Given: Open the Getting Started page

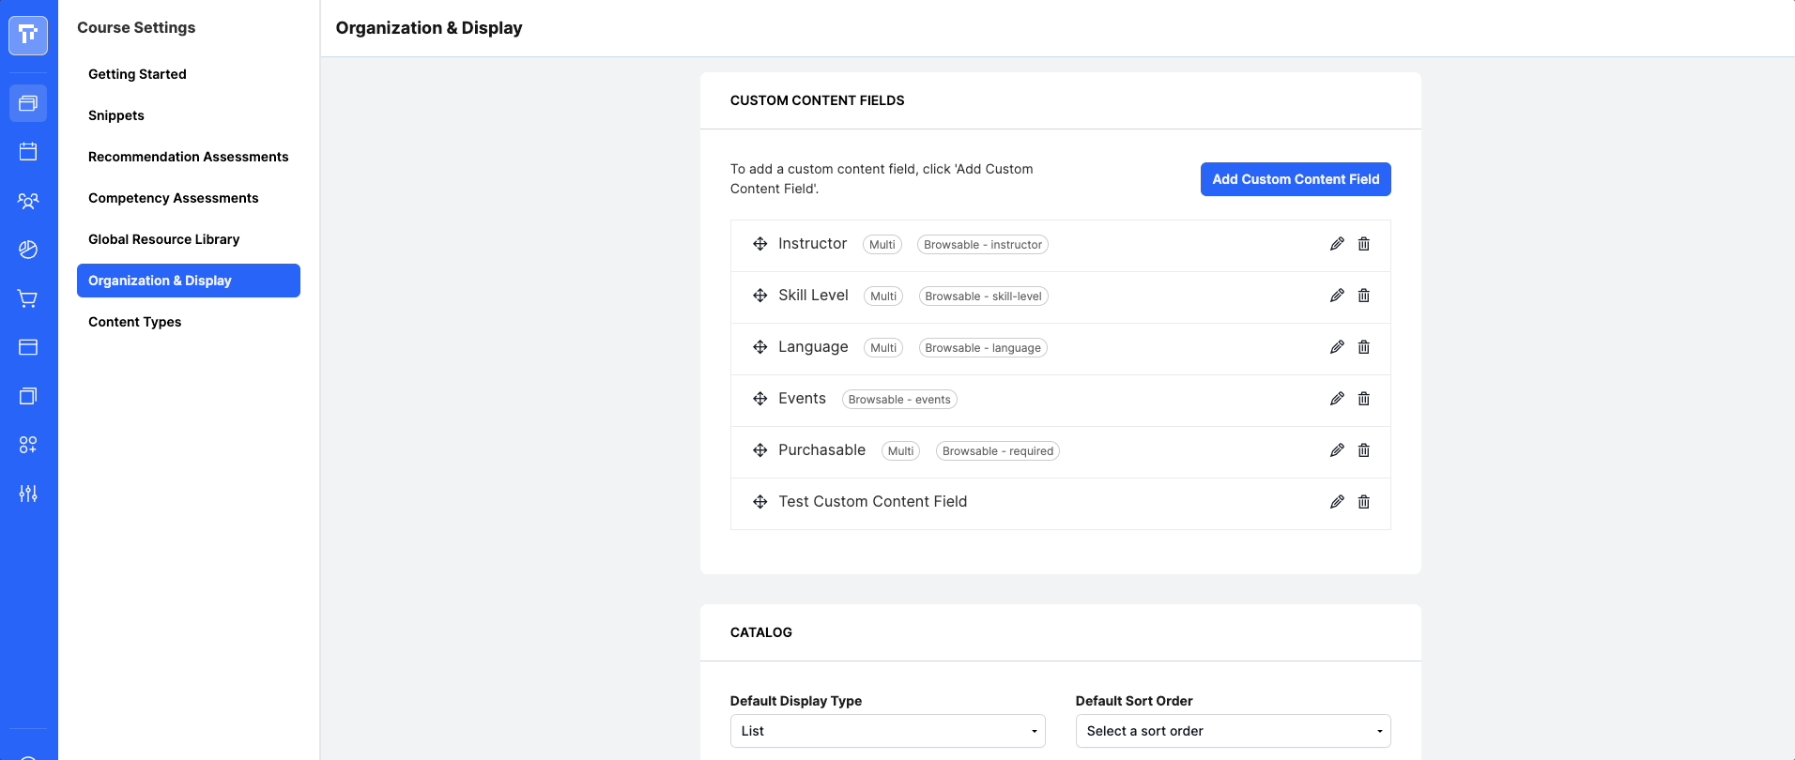Looking at the screenshot, I should pyautogui.click(x=137, y=74).
